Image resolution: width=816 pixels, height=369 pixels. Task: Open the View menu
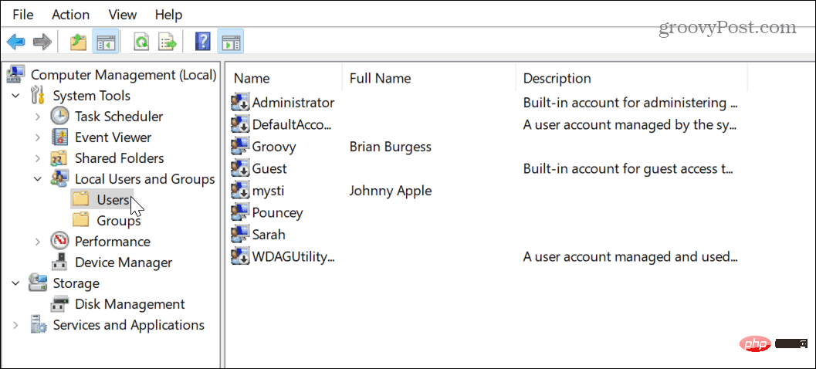click(x=122, y=15)
